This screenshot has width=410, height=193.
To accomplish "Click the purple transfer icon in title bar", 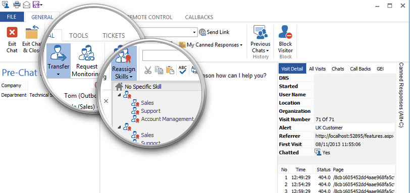I will click(x=36, y=5).
